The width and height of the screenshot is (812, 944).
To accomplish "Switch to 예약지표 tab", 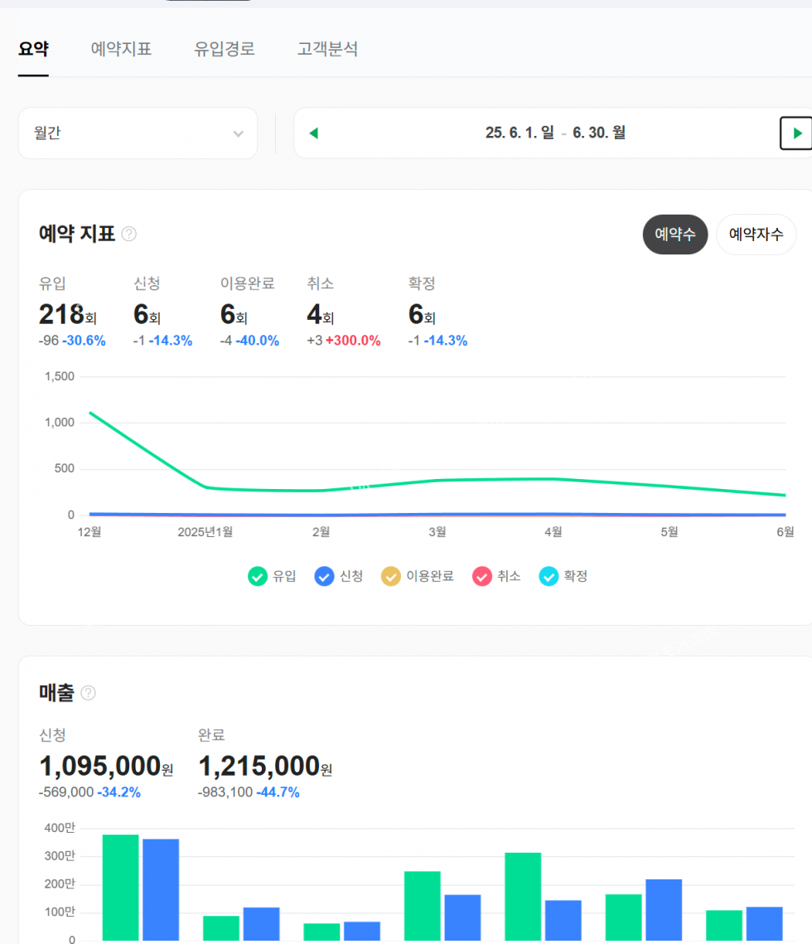I will click(121, 49).
